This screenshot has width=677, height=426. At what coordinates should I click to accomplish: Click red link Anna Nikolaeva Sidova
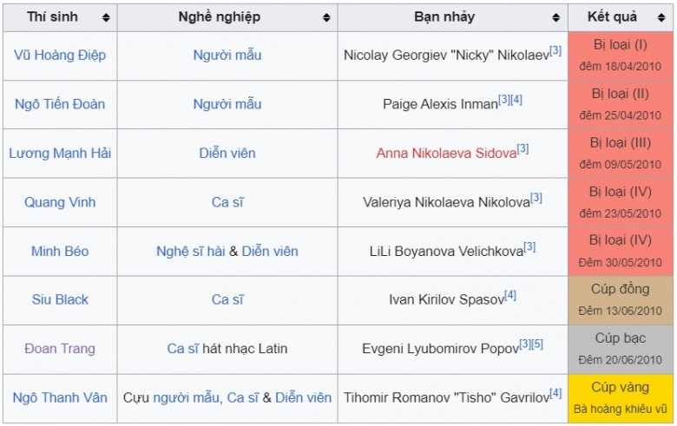[x=446, y=153]
